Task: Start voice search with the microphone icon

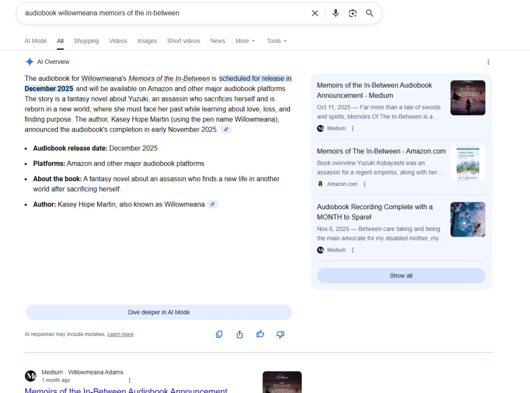Action: (x=335, y=13)
